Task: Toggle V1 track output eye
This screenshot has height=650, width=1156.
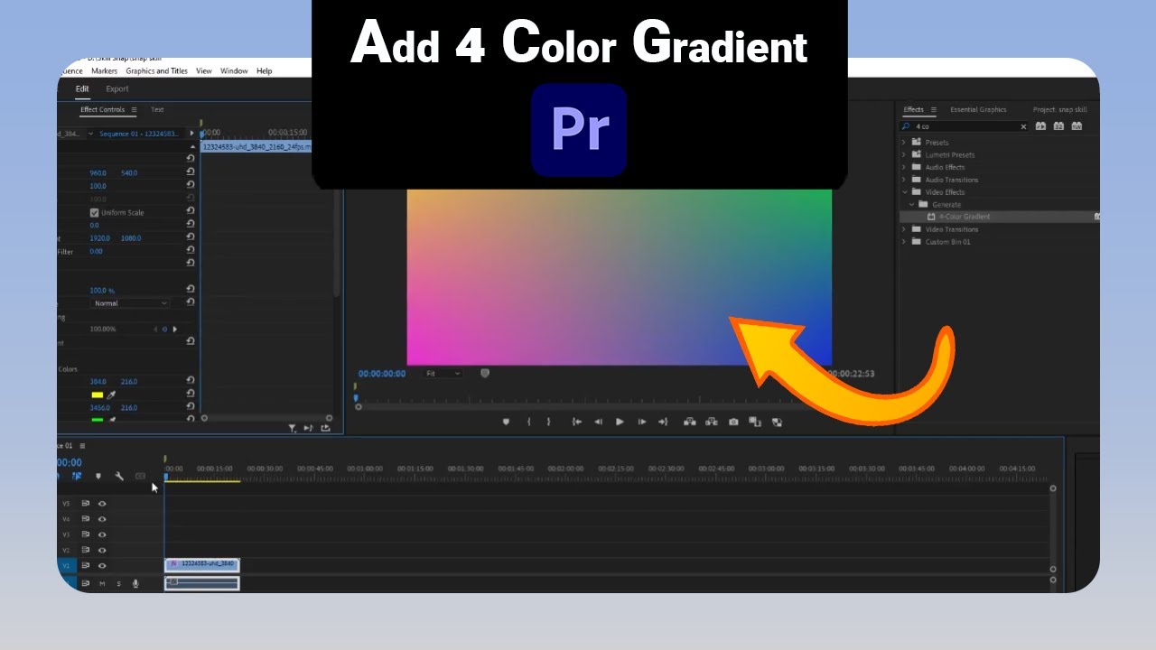Action: point(102,566)
